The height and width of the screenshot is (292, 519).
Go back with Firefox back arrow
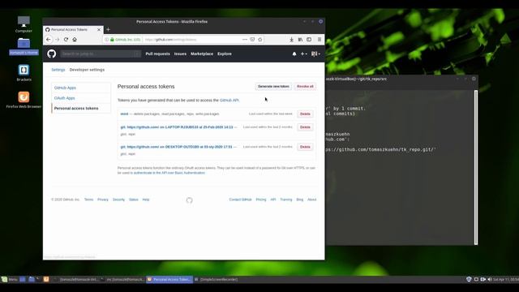49,40
